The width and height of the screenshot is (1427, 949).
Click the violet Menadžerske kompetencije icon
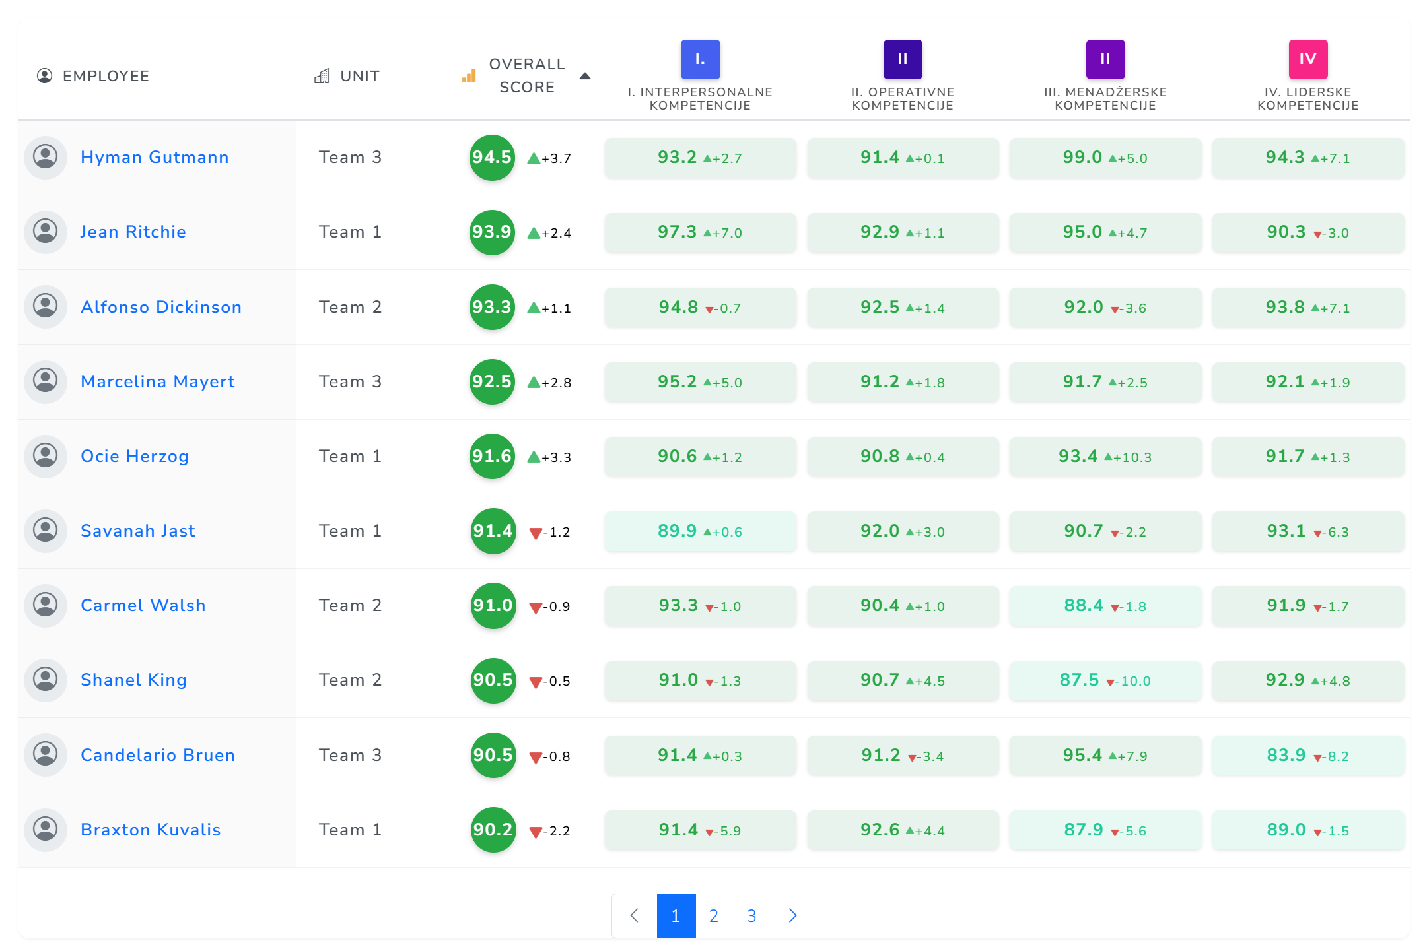(x=1105, y=59)
